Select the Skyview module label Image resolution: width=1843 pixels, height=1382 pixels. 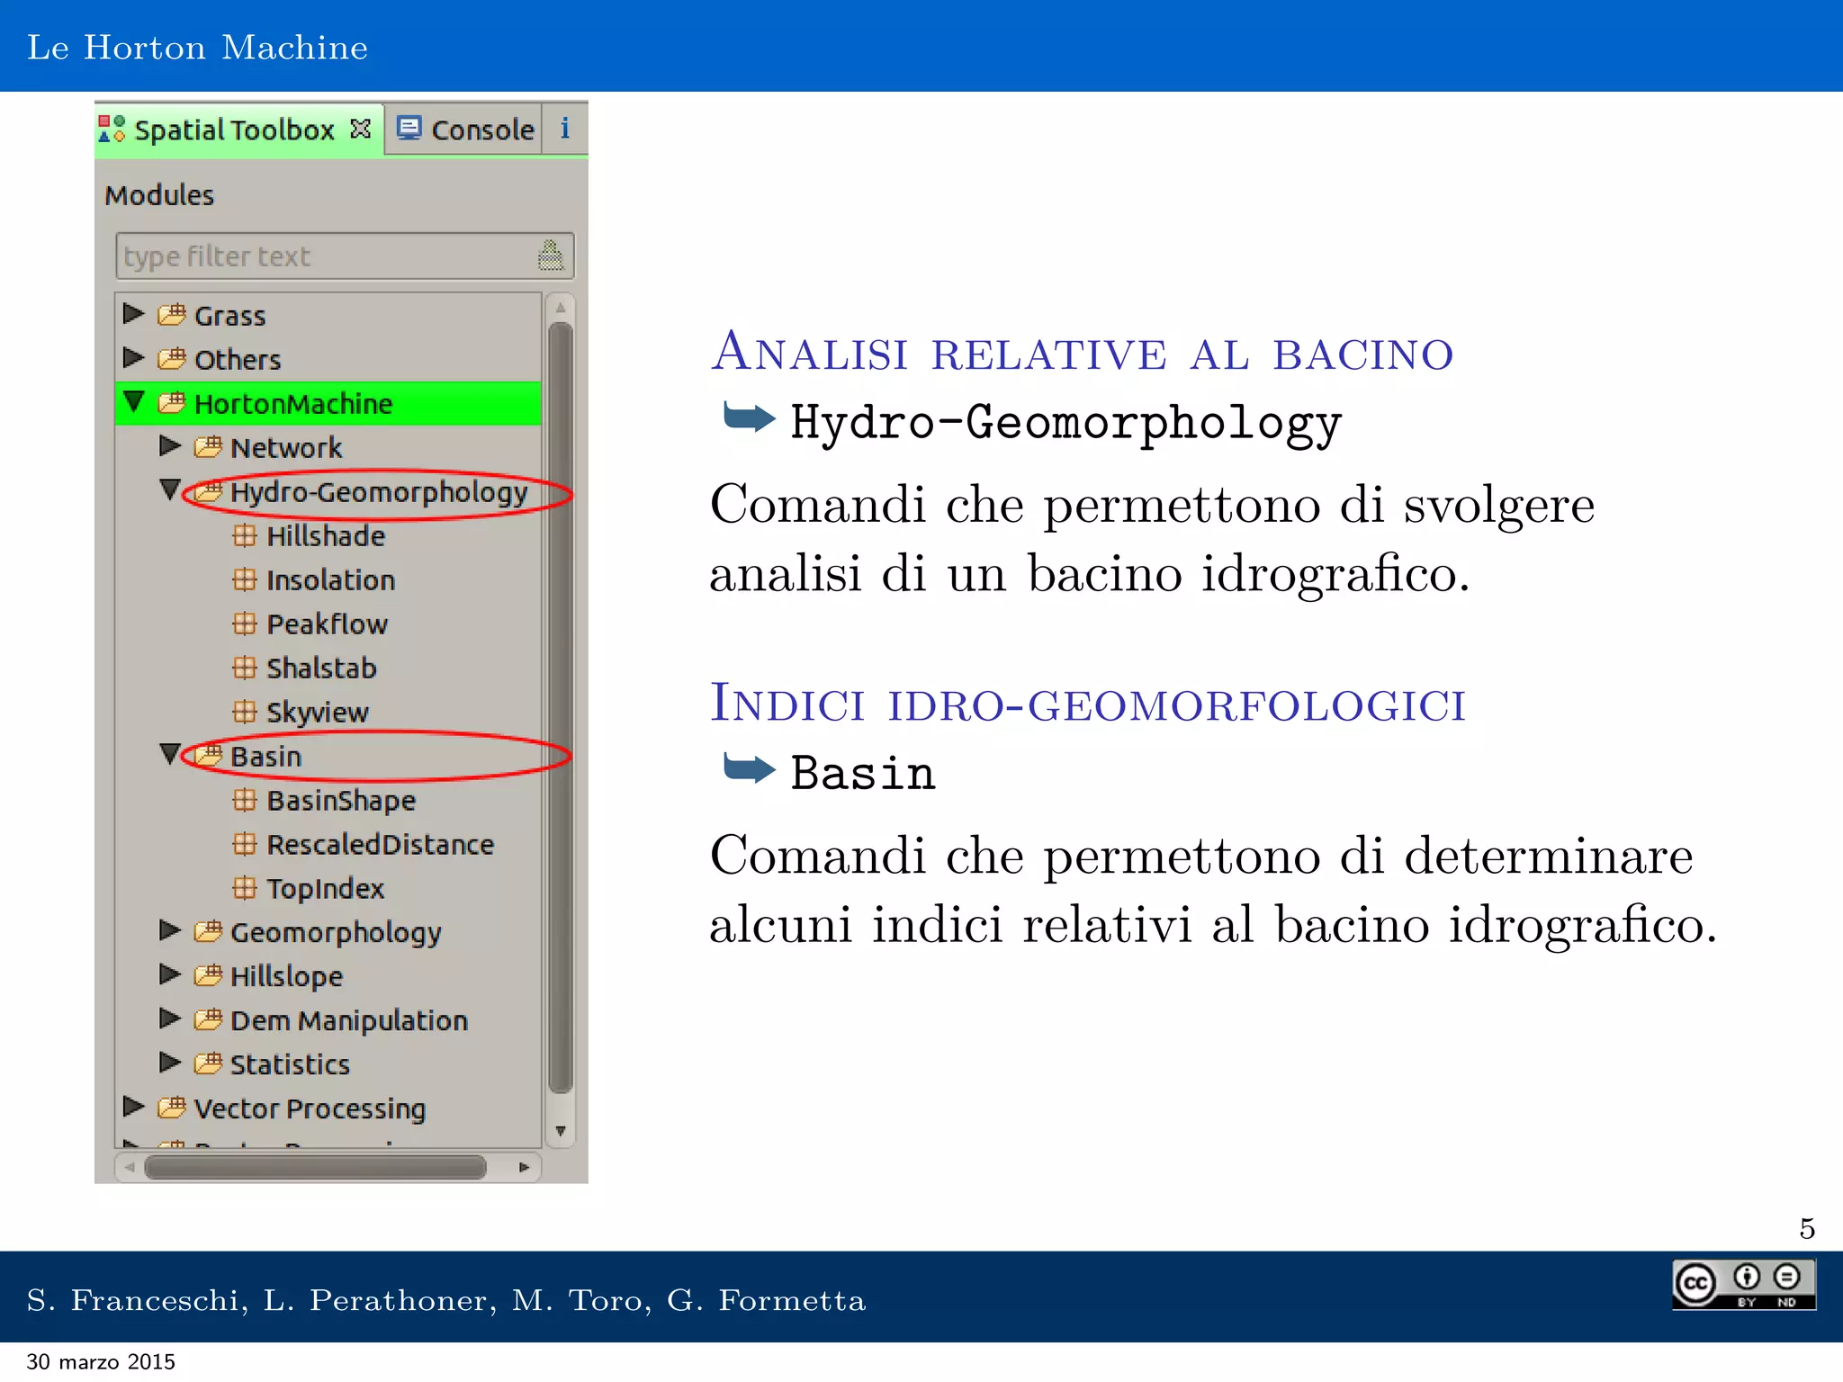coord(318,713)
